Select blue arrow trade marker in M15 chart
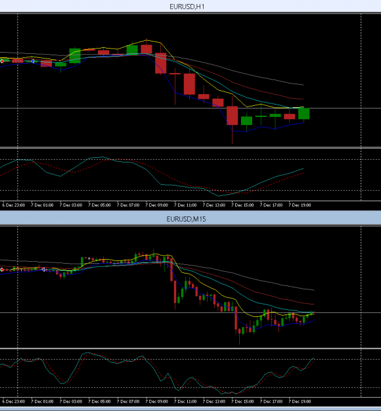 click(x=43, y=270)
